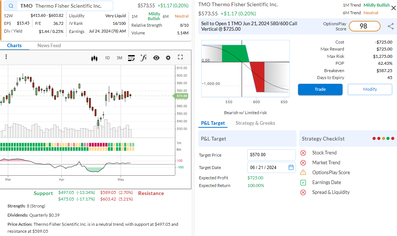
Task: Open the trade lines chart tool icon
Action: click(131, 58)
